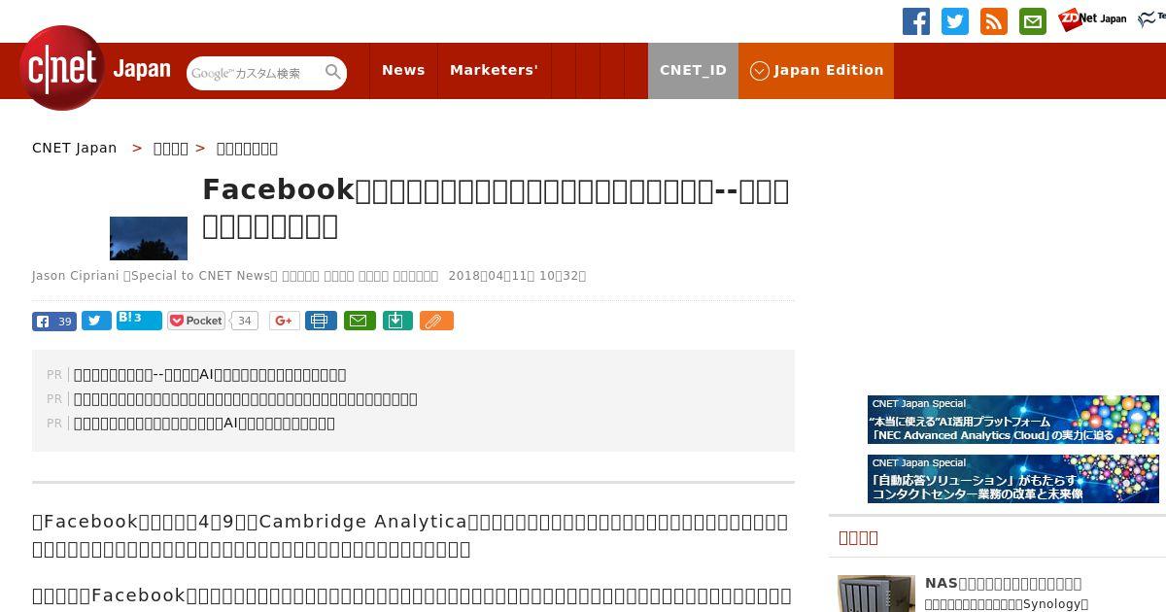
Task: Open the NAS sidebar article title link
Action: point(1003,583)
